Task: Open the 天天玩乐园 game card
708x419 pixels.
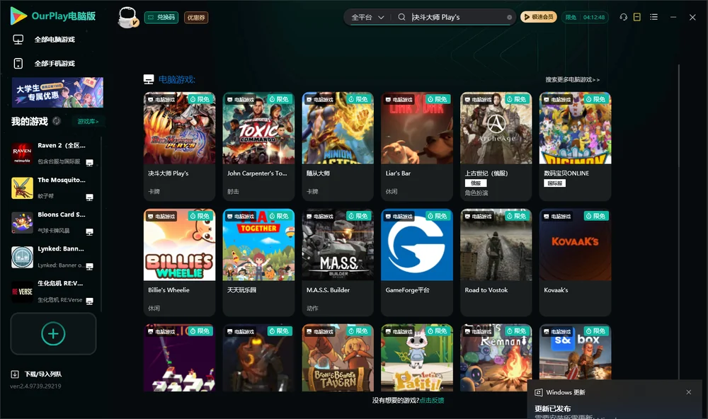Action: pos(258,263)
